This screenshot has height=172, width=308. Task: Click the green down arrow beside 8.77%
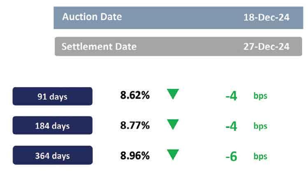click(173, 125)
